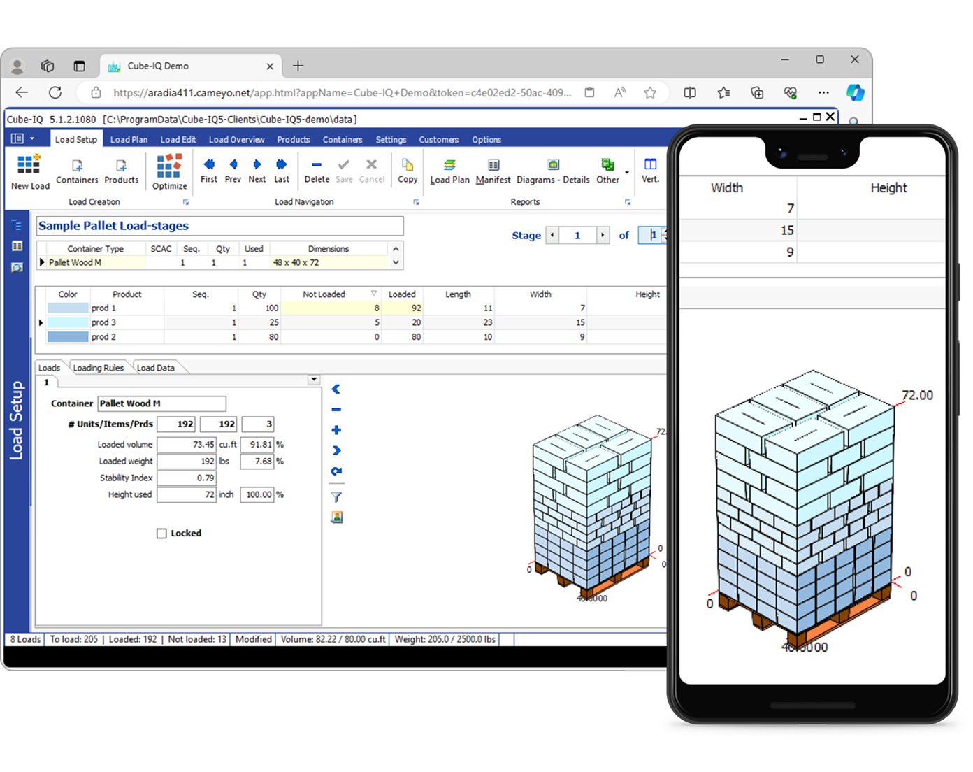The width and height of the screenshot is (973, 772).
Task: Open the Manifest report
Action: (493, 171)
